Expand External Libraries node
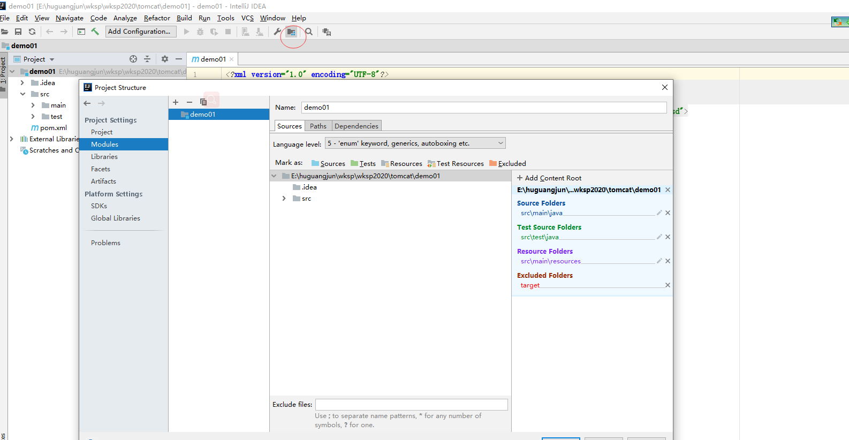Screen dimensions: 849x440 [x=11, y=139]
